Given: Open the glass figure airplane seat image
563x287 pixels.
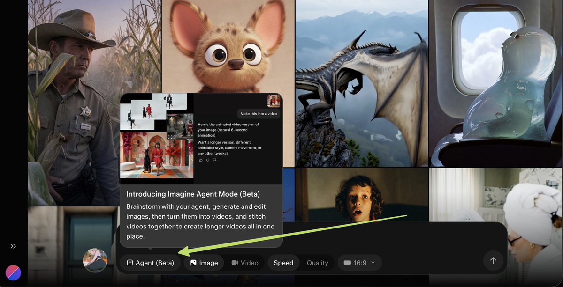Looking at the screenshot, I should click(x=496, y=83).
